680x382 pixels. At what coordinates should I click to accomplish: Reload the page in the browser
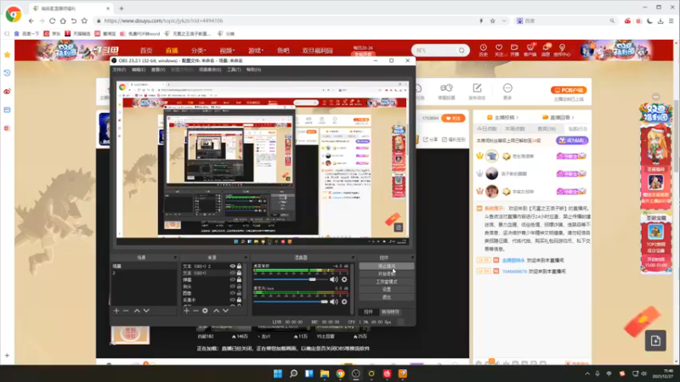coord(52,20)
